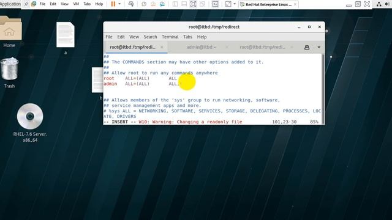Open terminal Help menu

click(202, 37)
